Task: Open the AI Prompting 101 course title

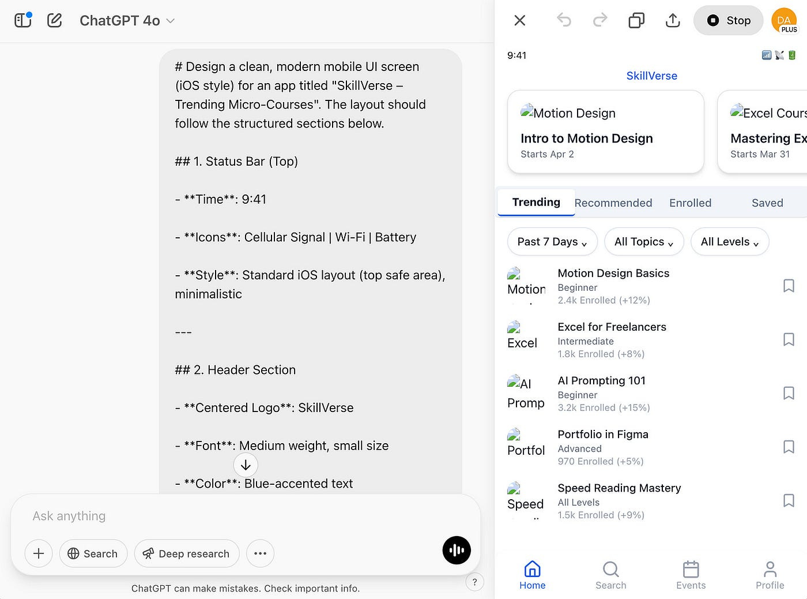Action: [x=601, y=380]
